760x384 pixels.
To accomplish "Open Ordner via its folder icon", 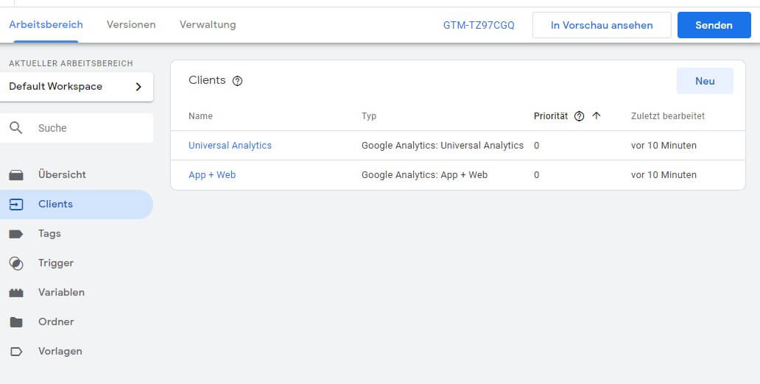I will click(x=16, y=322).
